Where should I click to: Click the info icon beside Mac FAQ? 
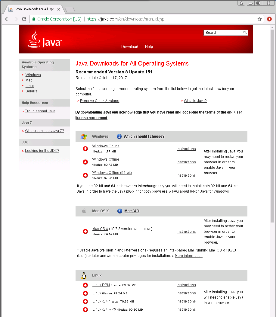pos(120,211)
